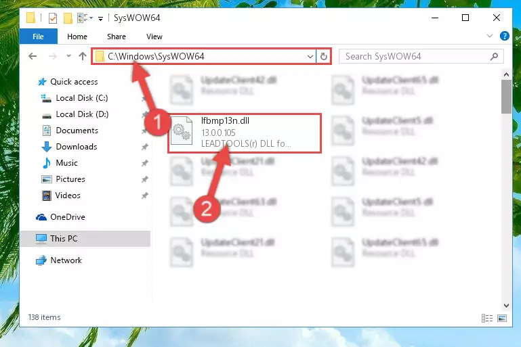
Task: Switch to the Home ribbon tab
Action: pos(77,37)
